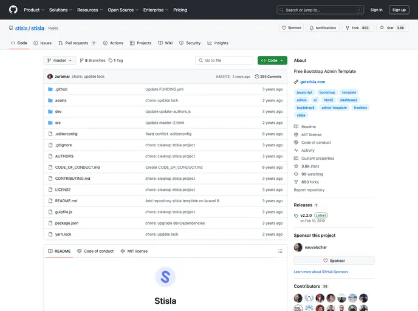Expand the Product menu
This screenshot has width=418, height=311.
point(34,10)
